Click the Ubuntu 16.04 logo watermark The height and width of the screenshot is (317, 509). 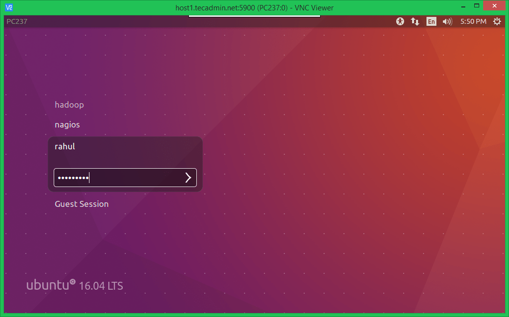(x=75, y=285)
